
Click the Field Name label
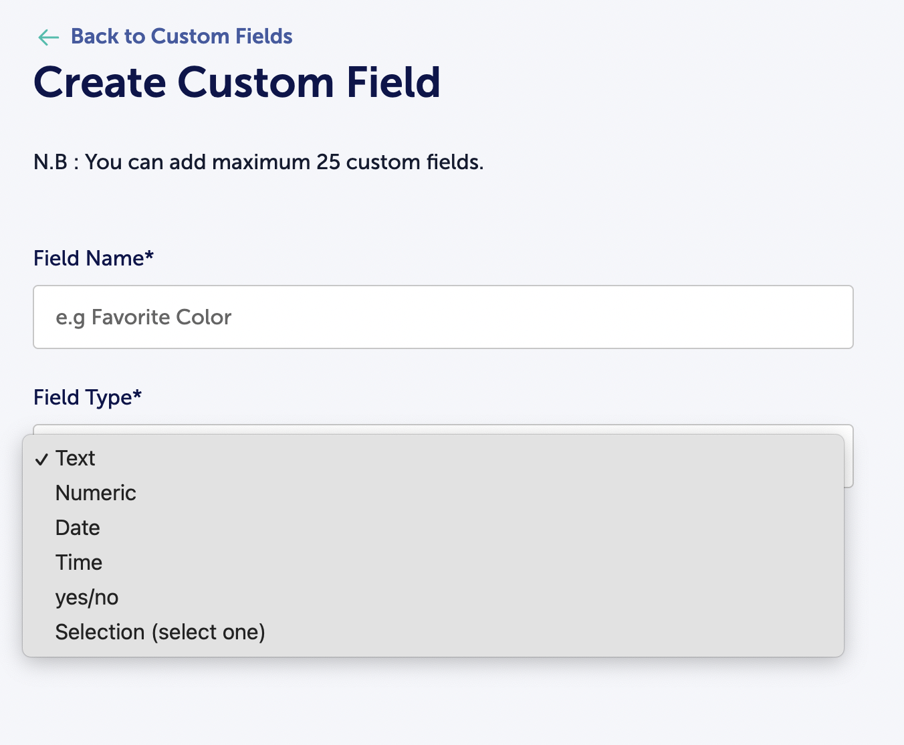click(89, 258)
